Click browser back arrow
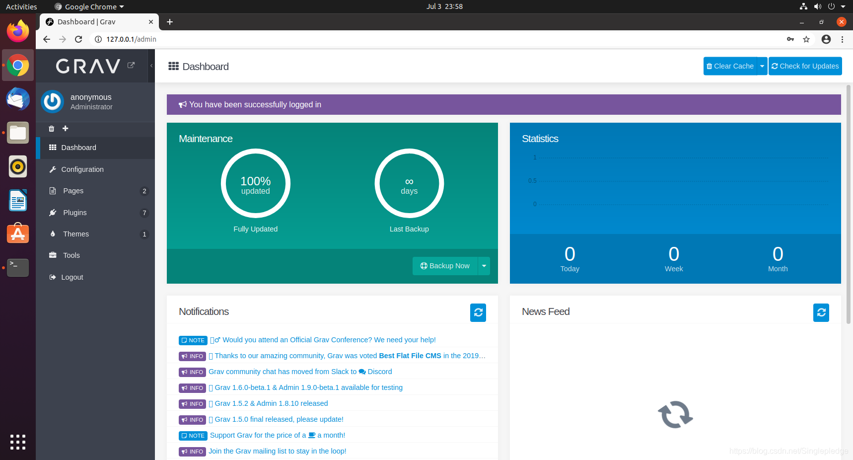This screenshot has height=460, width=853. [47, 39]
